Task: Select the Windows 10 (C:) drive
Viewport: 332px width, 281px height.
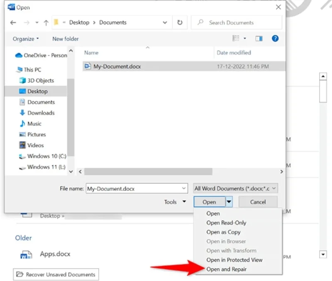Action: [46, 156]
